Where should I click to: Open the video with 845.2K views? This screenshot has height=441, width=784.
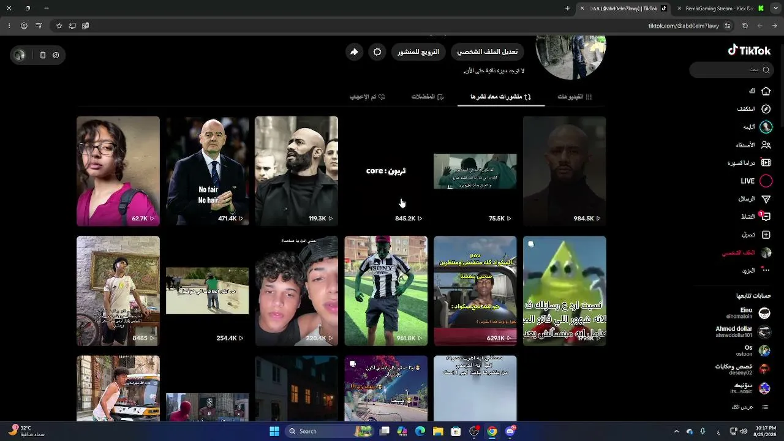click(386, 171)
